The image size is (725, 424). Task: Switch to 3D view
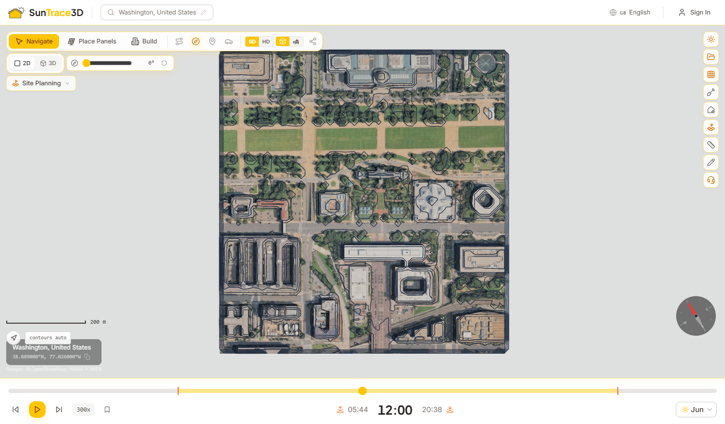pos(48,63)
